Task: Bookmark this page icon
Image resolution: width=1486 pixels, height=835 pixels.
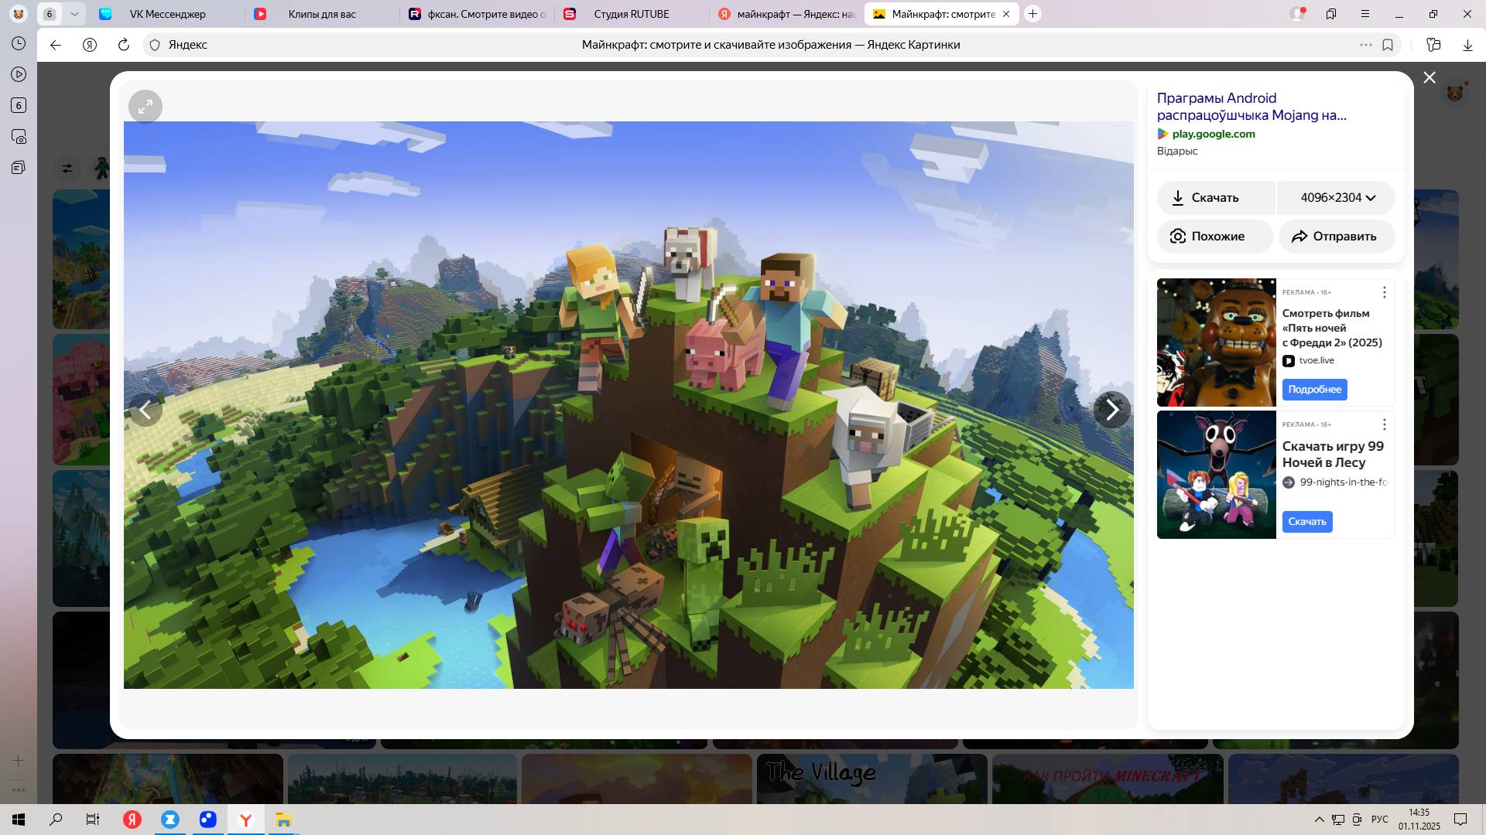Action: [1388, 45]
